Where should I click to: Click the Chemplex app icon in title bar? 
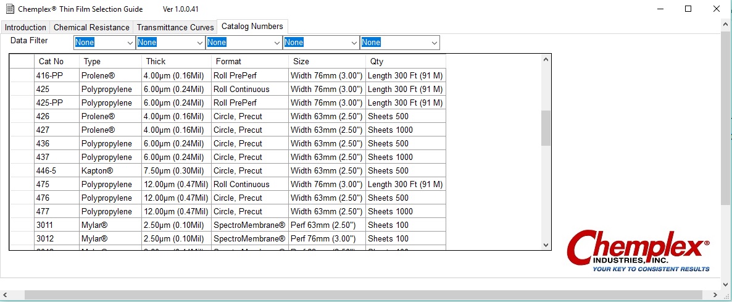(x=10, y=9)
